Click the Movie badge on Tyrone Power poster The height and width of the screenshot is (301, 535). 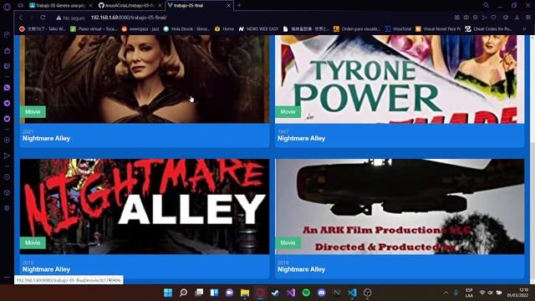pos(288,111)
